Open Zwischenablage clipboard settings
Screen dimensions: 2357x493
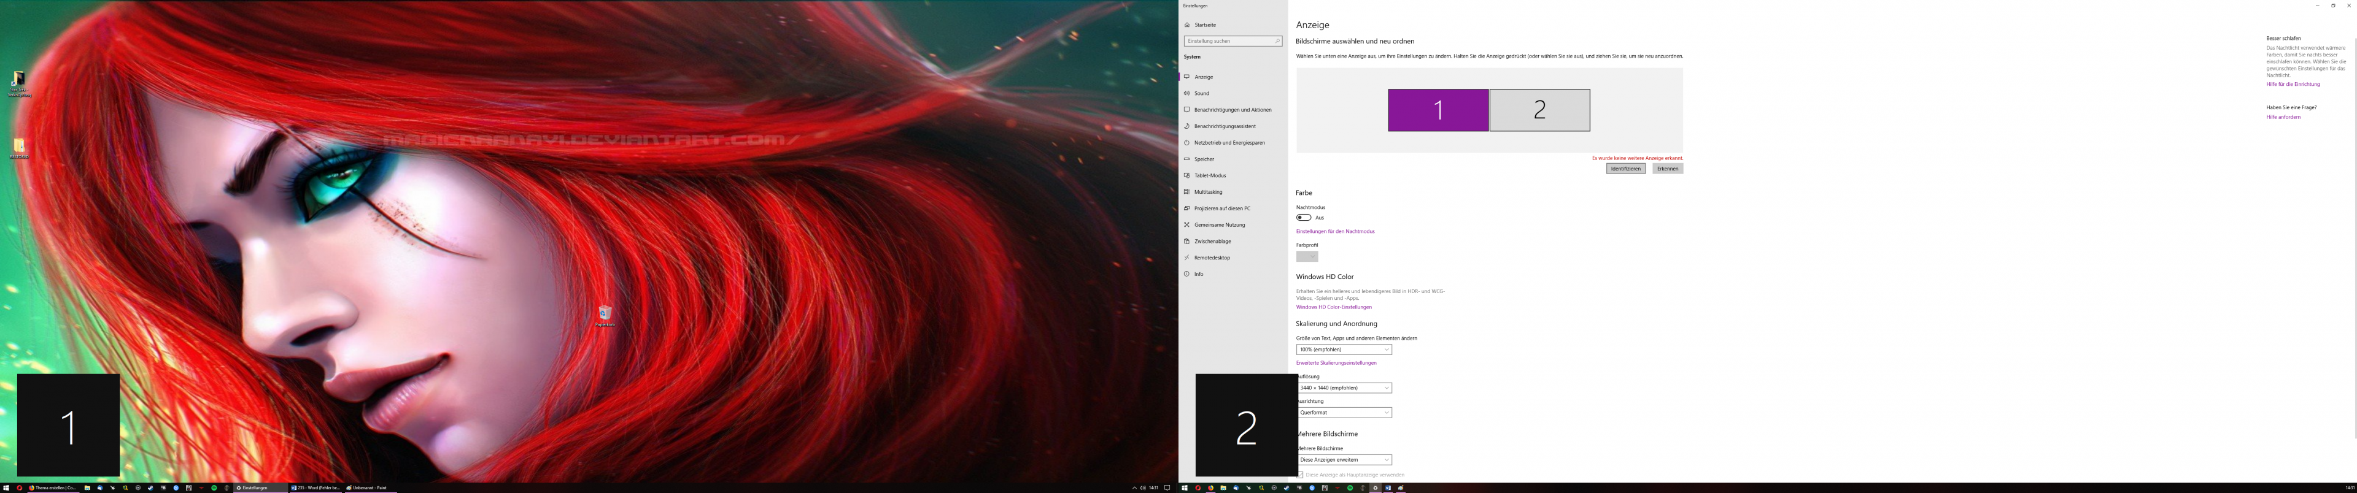(1233, 242)
